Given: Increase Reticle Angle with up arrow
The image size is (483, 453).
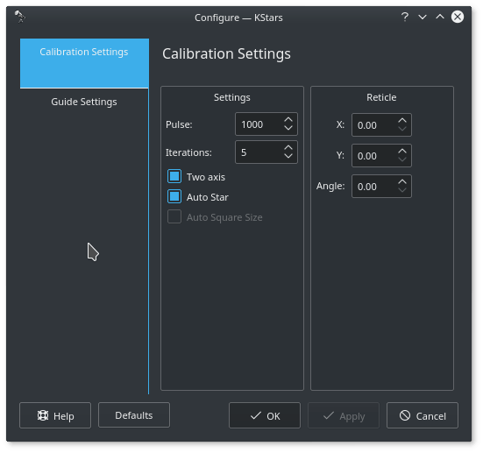Looking at the screenshot, I should 402,182.
